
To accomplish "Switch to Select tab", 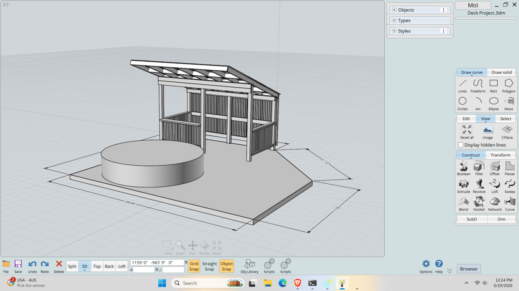I will coord(506,119).
